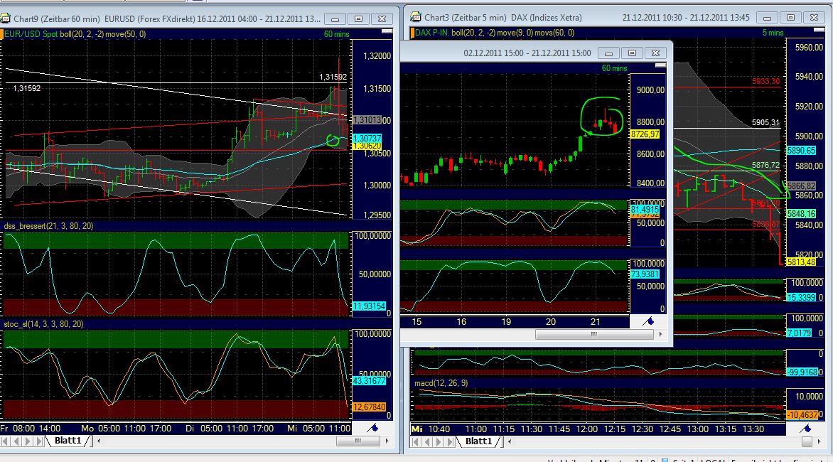The width and height of the screenshot is (833, 462).
Task: Click the candlestick icon in Chart9 title bar
Action: pyautogui.click(x=7, y=19)
